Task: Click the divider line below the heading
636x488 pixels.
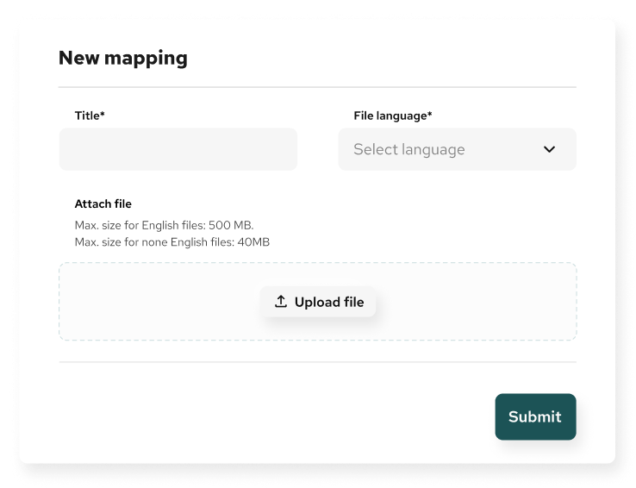Action: pyautogui.click(x=317, y=87)
